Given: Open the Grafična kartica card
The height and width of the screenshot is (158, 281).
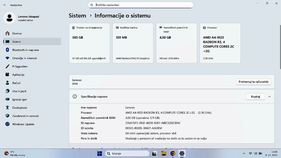Looking at the screenshot, I should click(x=133, y=43).
